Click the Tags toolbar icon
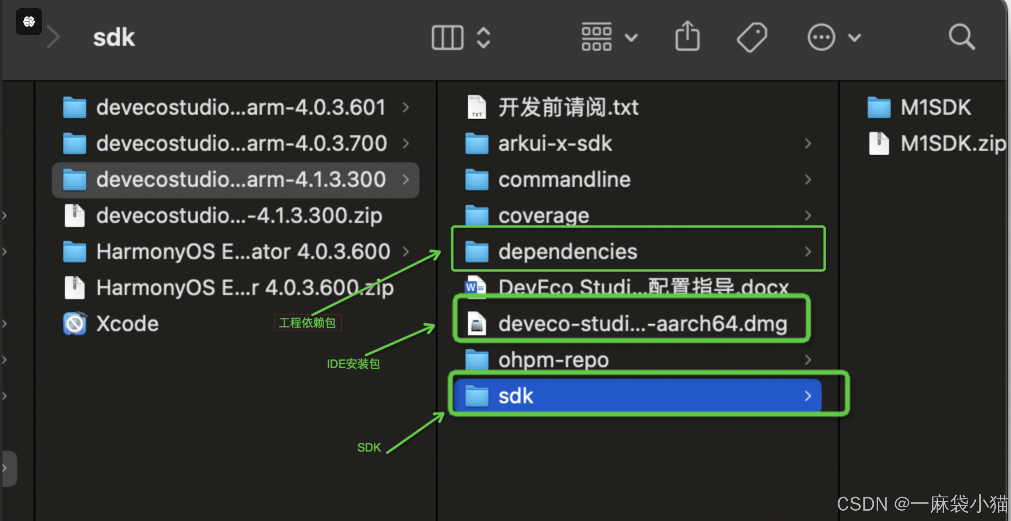Screen dimensions: 1011x521 click(751, 37)
